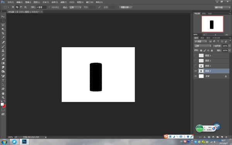
Task: Click the red background color swatch
Action: [x=4, y=106]
